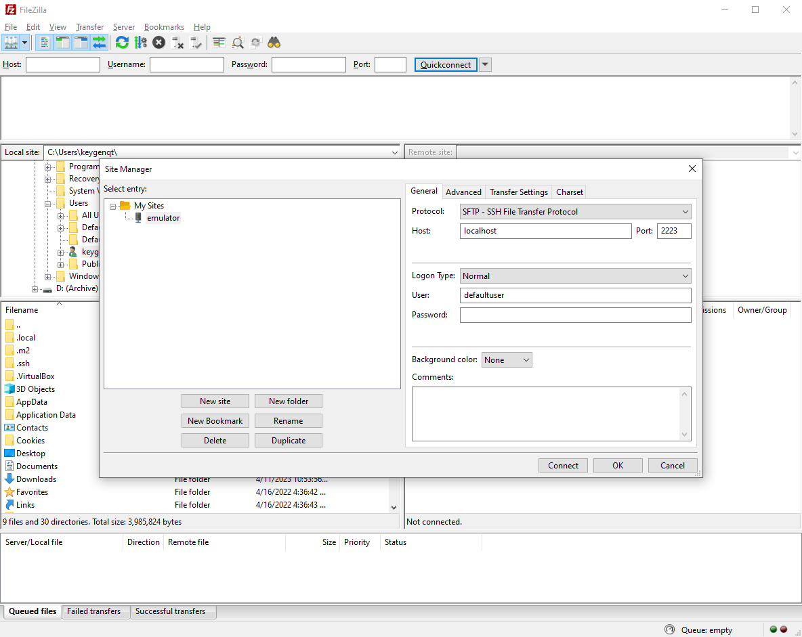802x637 pixels.
Task: Open the Protocol dropdown
Action: tap(575, 212)
